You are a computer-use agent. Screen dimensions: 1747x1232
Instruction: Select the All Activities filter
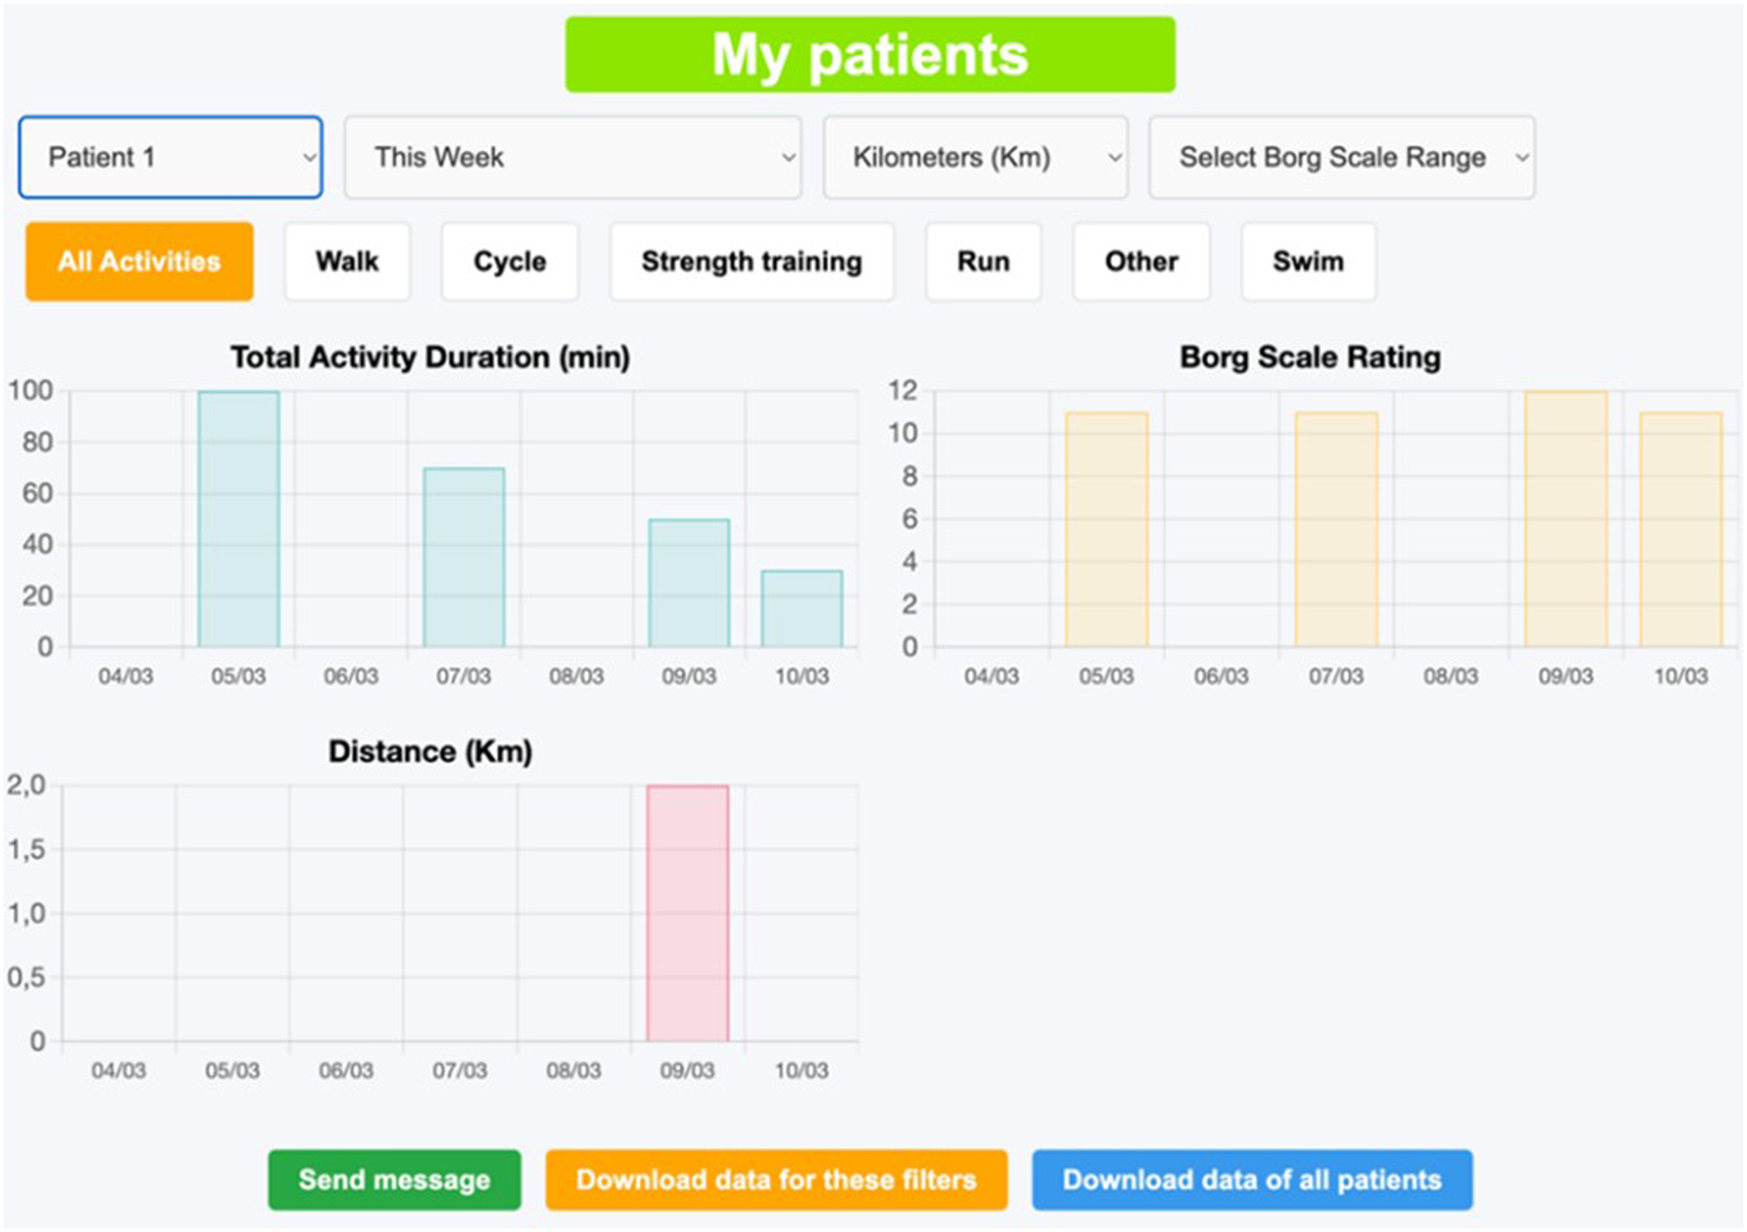click(139, 261)
